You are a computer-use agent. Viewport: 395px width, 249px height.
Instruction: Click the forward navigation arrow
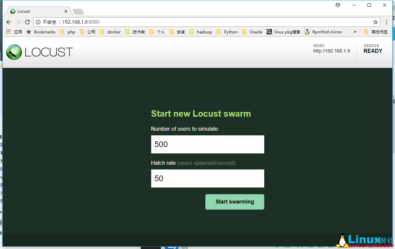pos(18,22)
